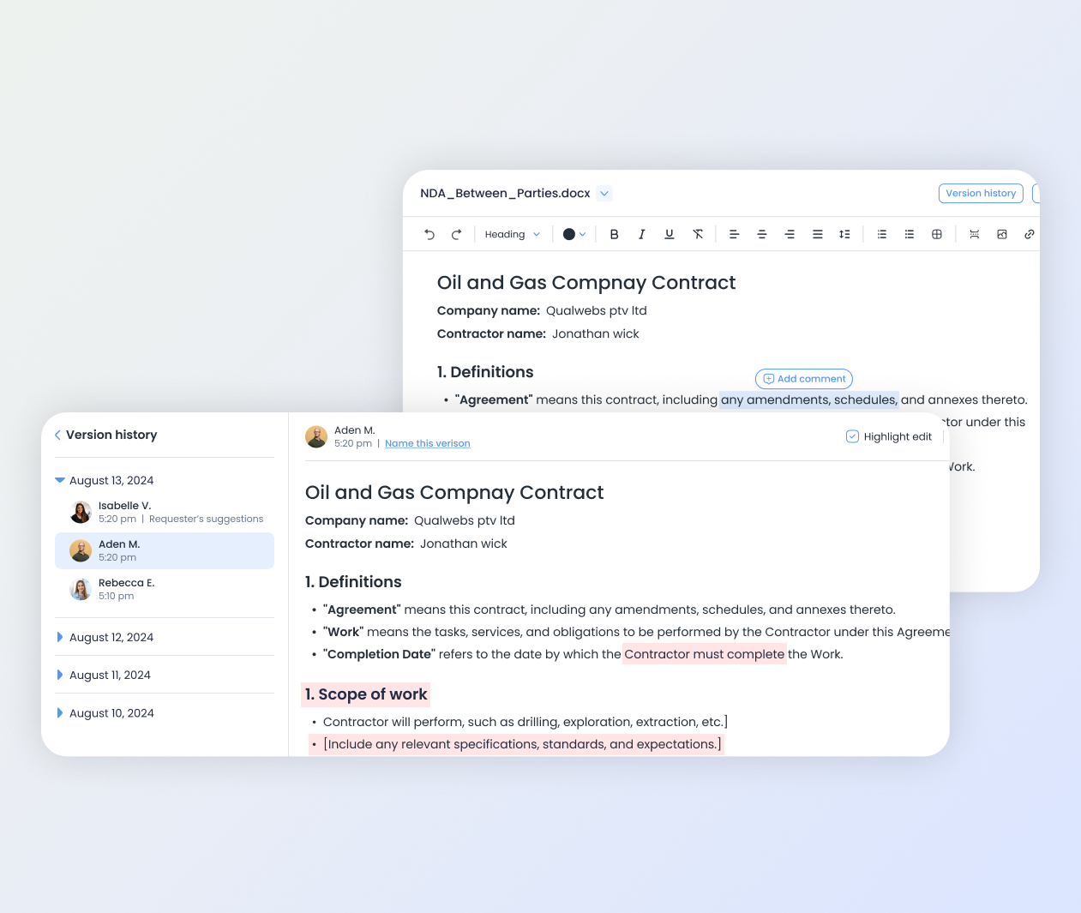
Task: Insert a hyperlink
Action: point(1030,234)
